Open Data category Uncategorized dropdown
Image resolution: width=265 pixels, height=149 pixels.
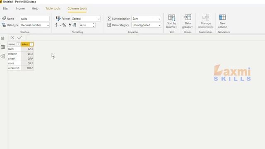pyautogui.click(x=146, y=25)
